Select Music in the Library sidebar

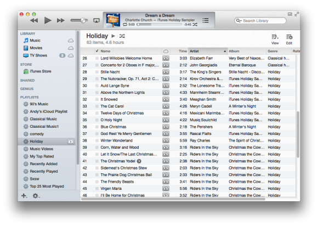coord(35,41)
